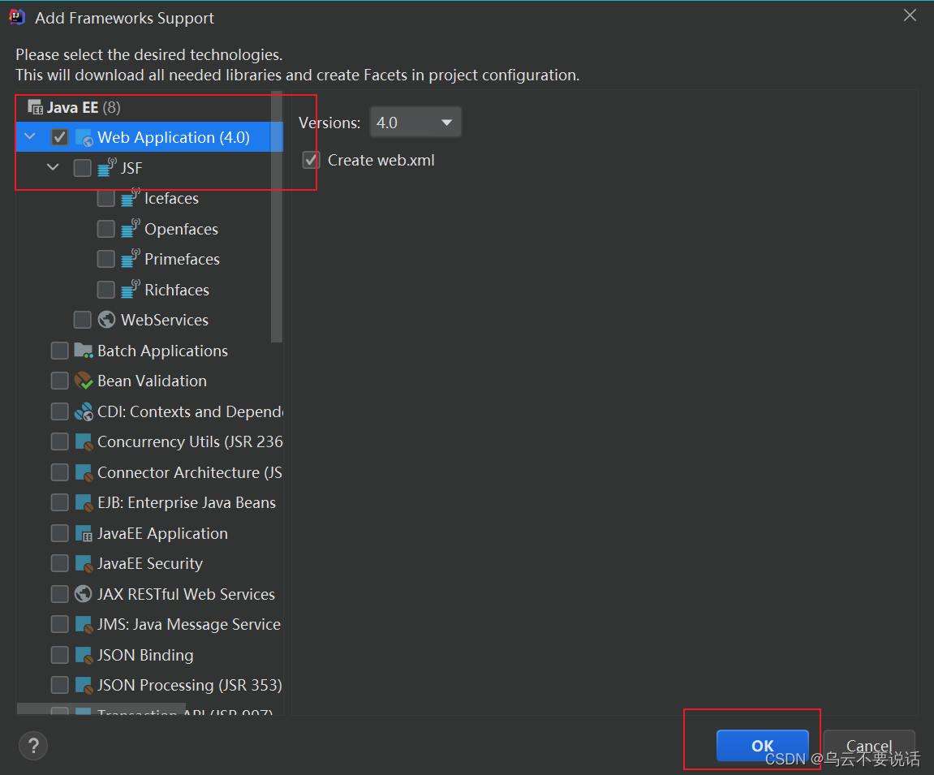Check the CDI Contexts checkbox
The image size is (934, 775).
pyautogui.click(x=59, y=411)
